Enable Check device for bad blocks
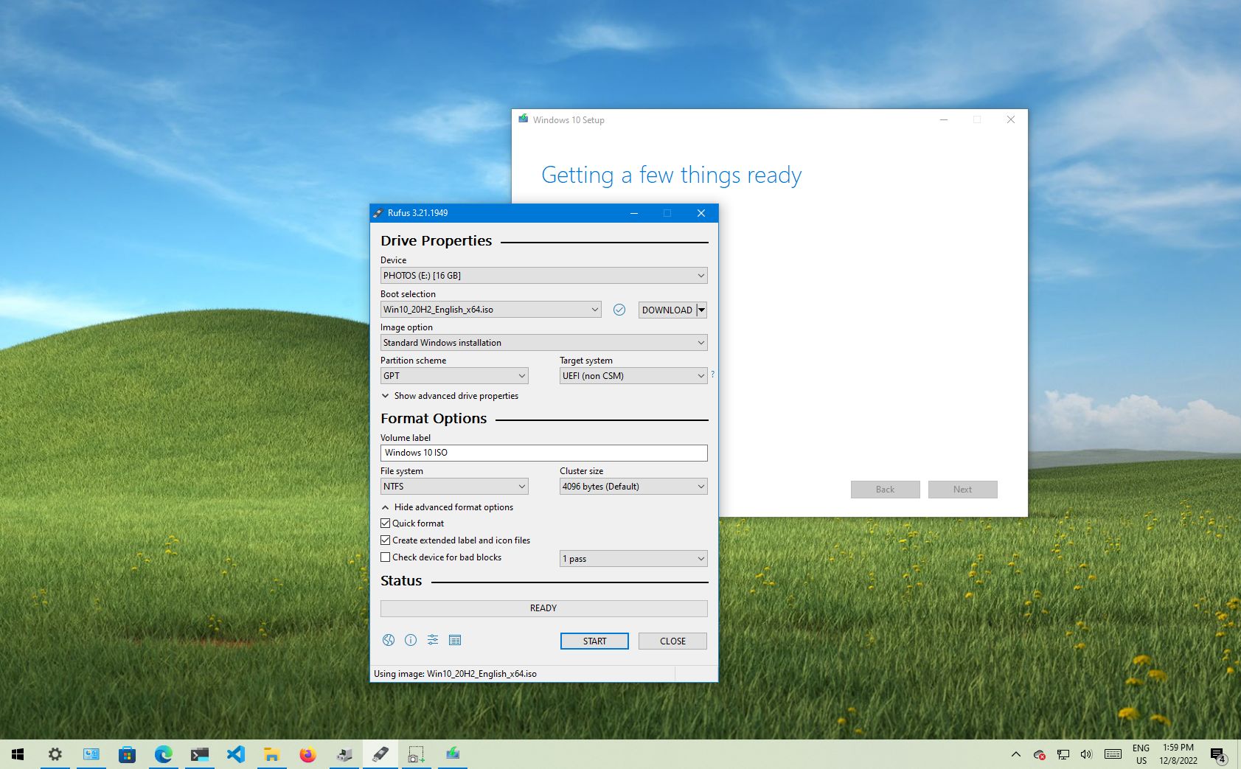Image resolution: width=1241 pixels, height=769 pixels. 385,557
